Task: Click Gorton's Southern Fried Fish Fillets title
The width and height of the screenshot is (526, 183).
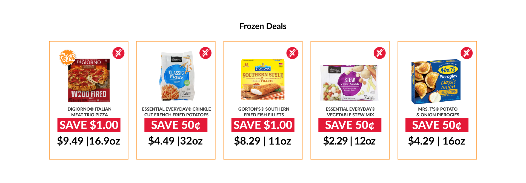Action: (264, 112)
